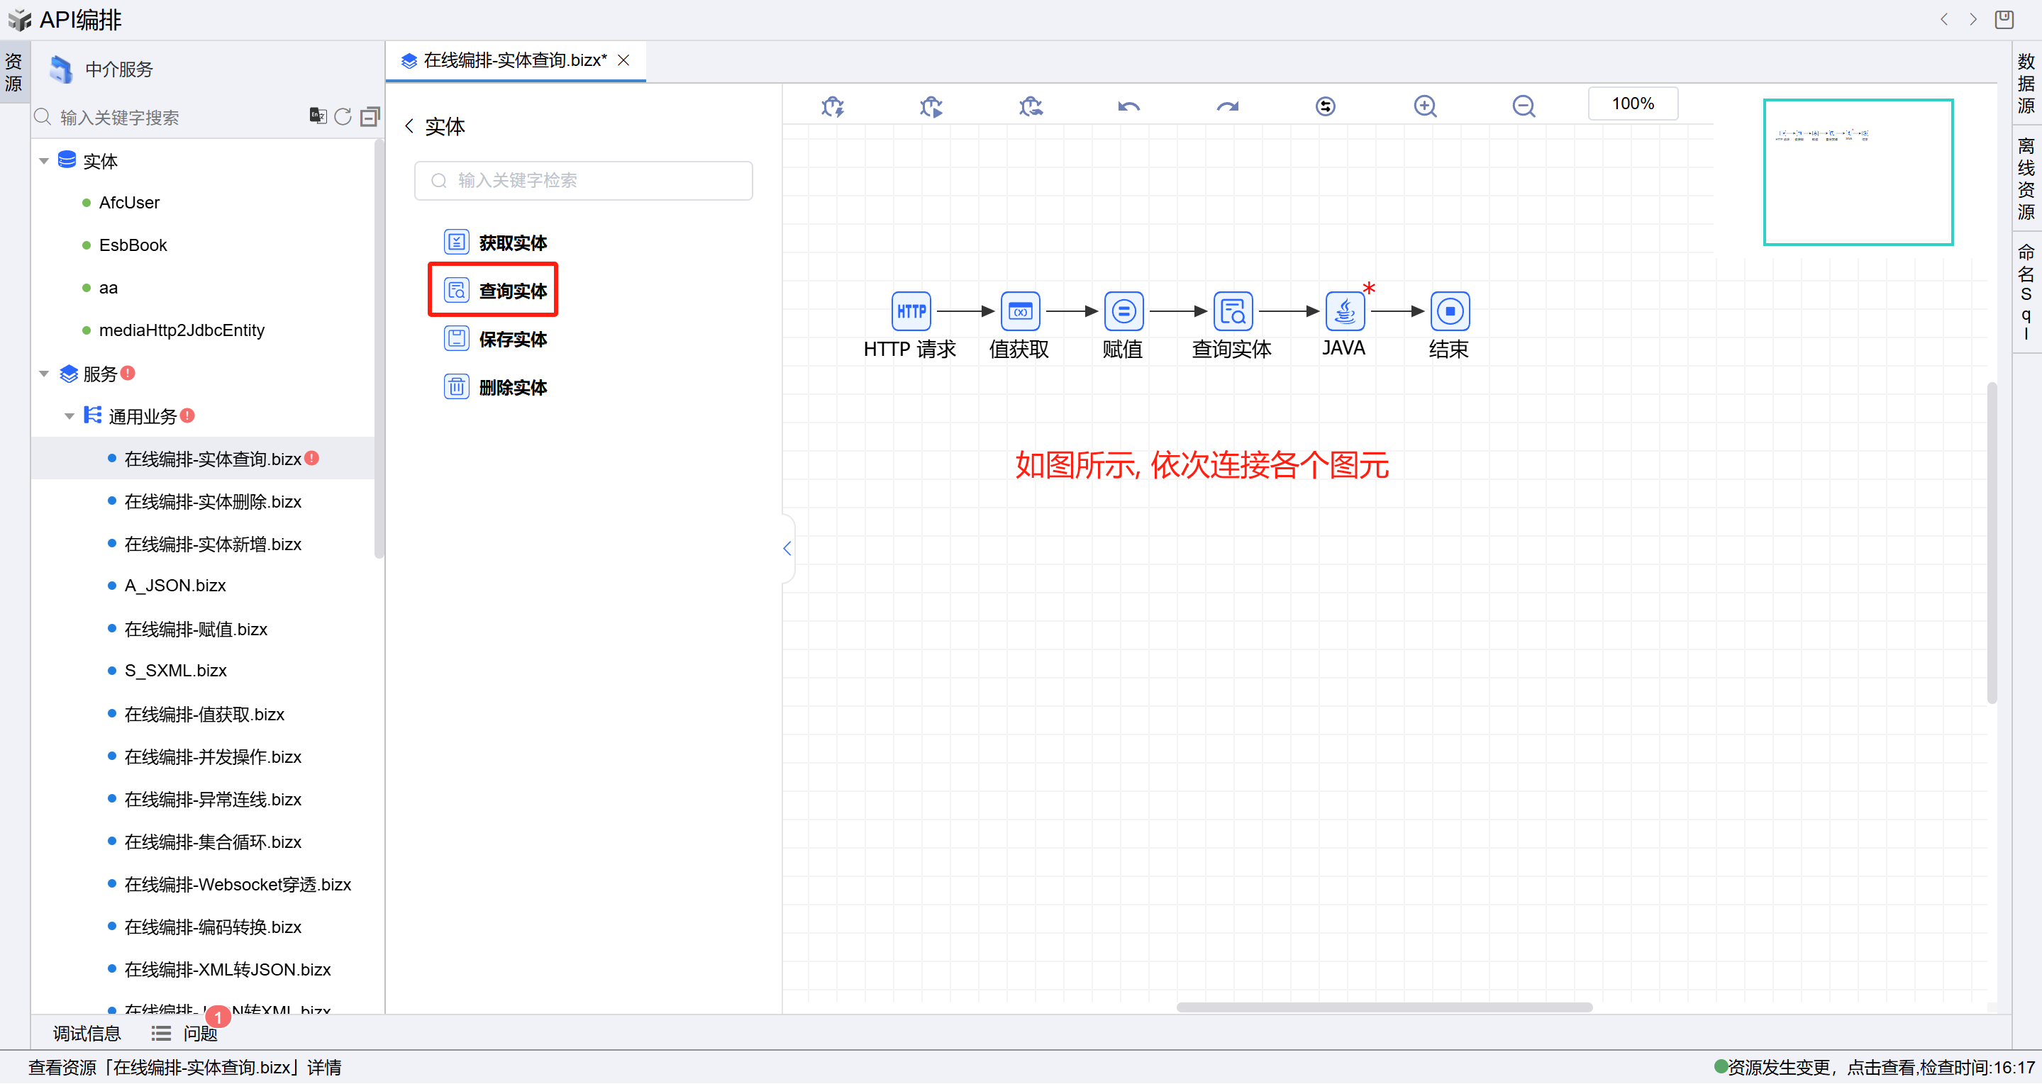
Task: Select the JAVA node on canvas
Action: coord(1344,311)
